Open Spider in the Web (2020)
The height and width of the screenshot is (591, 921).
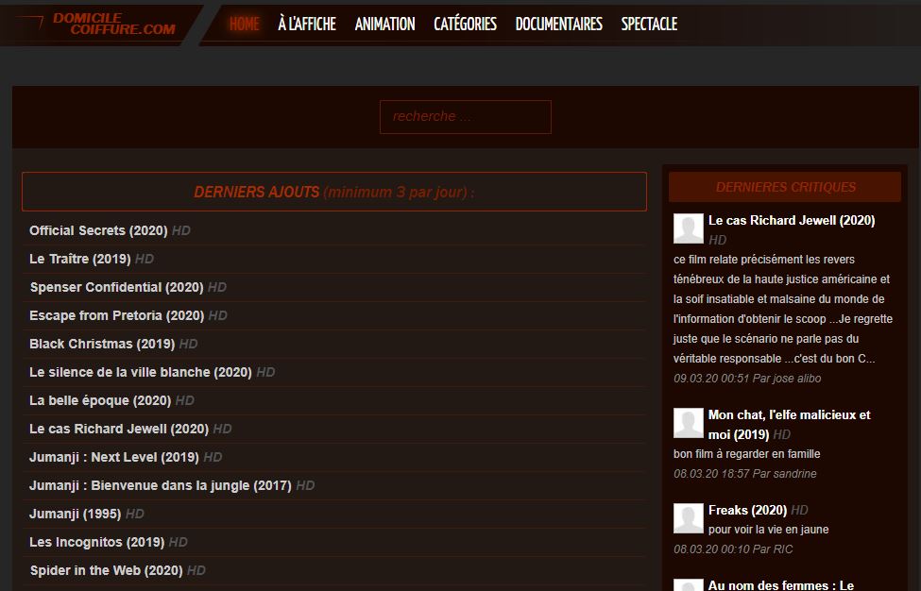click(106, 570)
